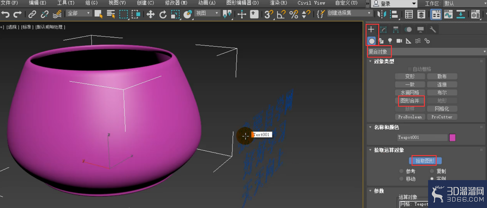
Task: Click the Select and Manipulate crosshair icon
Action: [x=242, y=14]
